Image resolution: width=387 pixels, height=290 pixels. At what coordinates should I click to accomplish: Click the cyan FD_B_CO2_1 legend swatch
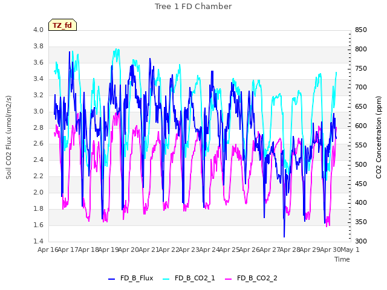[x=166, y=279]
